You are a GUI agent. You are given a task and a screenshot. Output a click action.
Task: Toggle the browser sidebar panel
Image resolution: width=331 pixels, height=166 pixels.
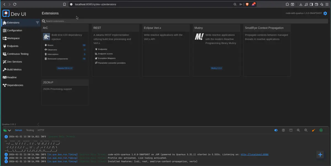(311, 4)
